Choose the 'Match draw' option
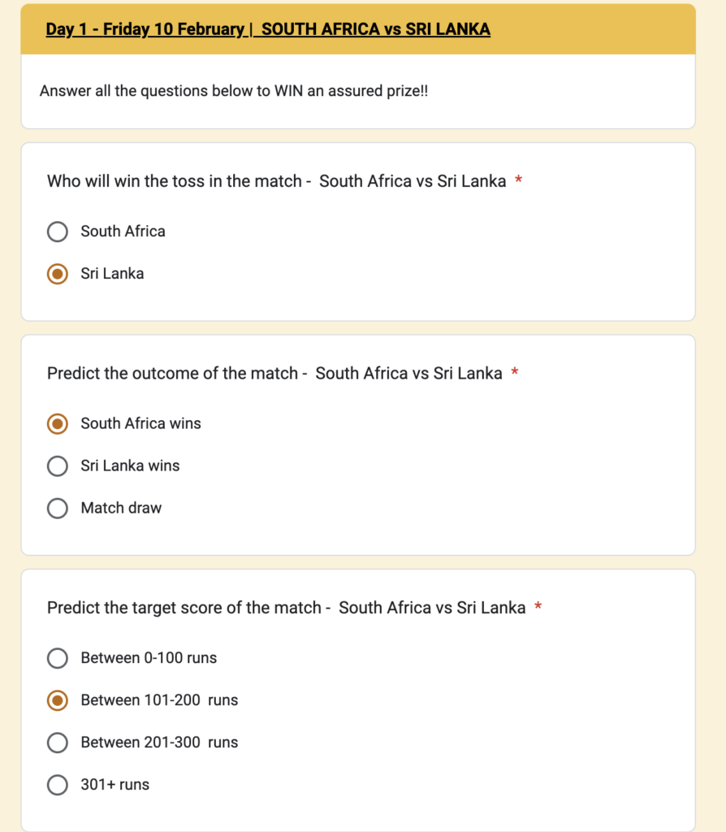Viewport: 726px width, 832px height. [58, 508]
